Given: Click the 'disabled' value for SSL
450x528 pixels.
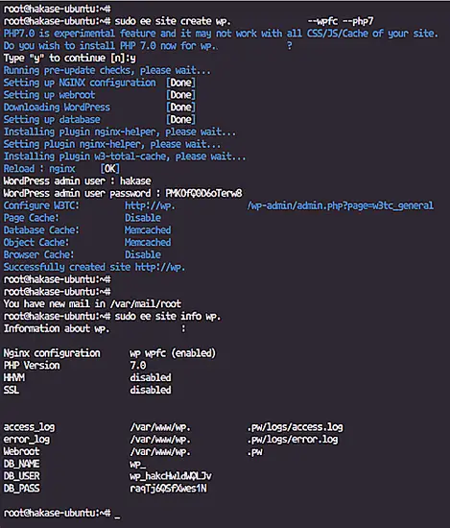Looking at the screenshot, I should coord(151,390).
